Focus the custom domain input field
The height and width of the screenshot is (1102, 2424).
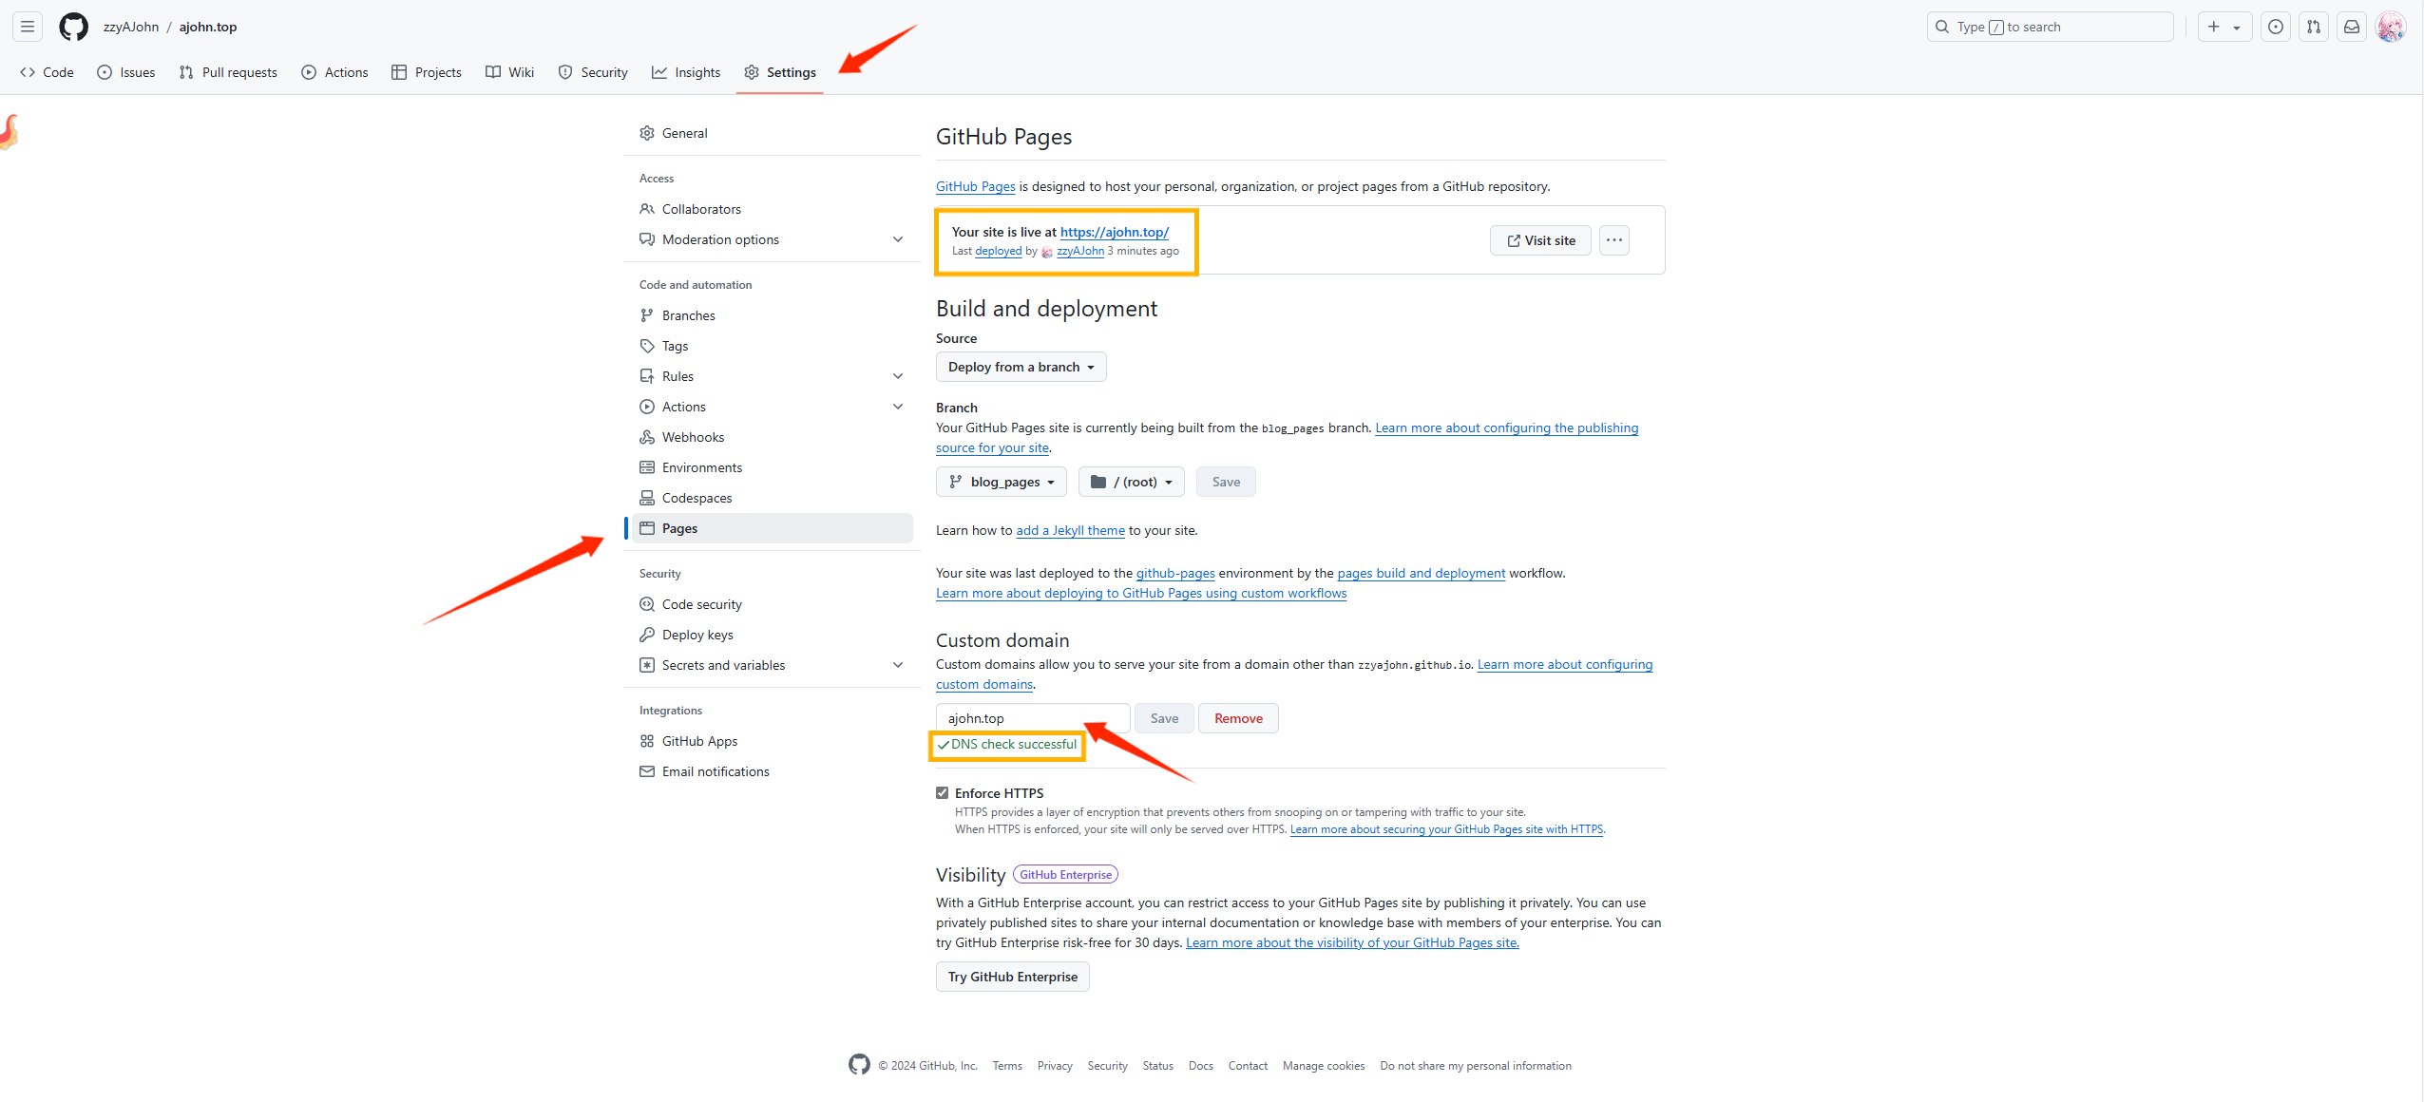(1033, 718)
